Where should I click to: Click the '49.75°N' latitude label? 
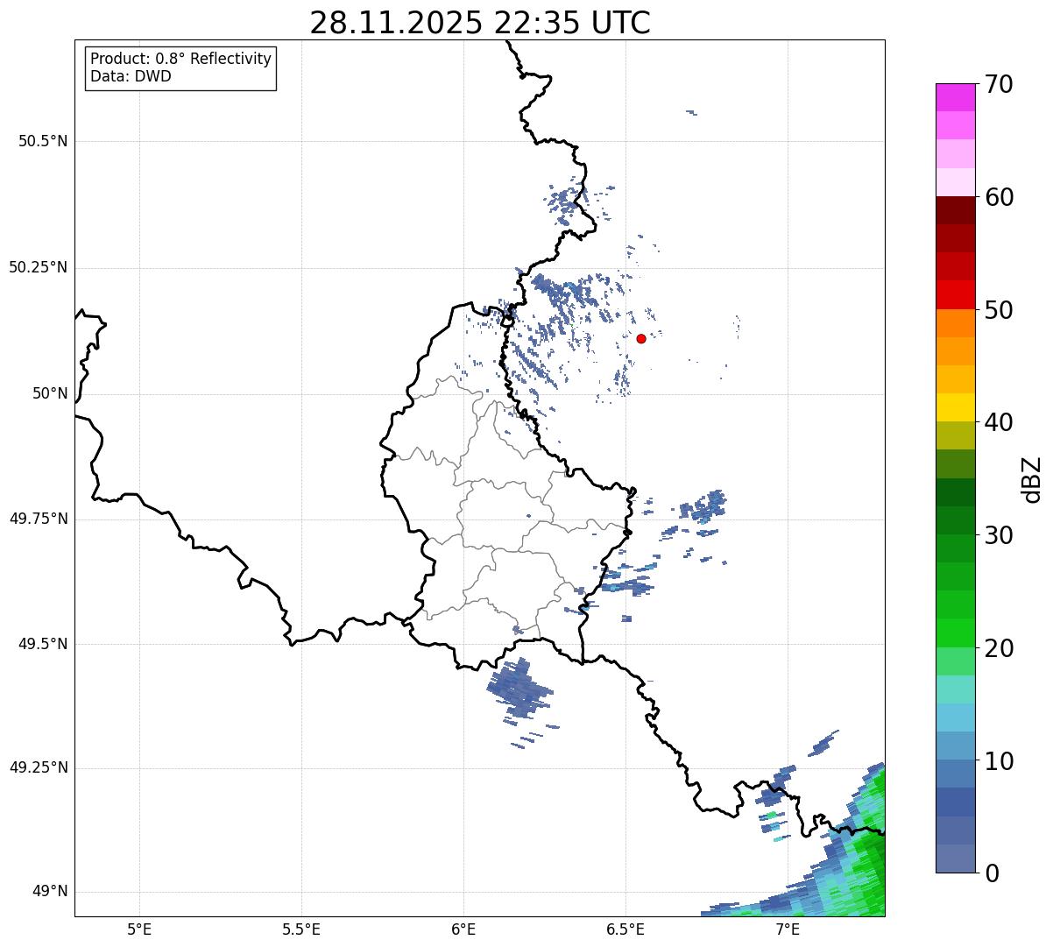38,519
